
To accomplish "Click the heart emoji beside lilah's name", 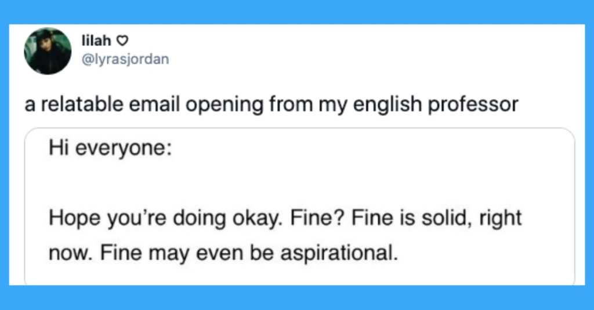I will pos(122,41).
